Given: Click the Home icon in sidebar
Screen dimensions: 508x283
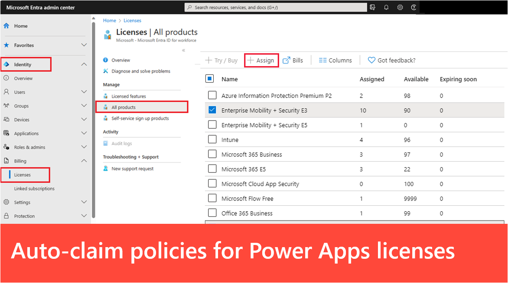Looking at the screenshot, I should 7,26.
